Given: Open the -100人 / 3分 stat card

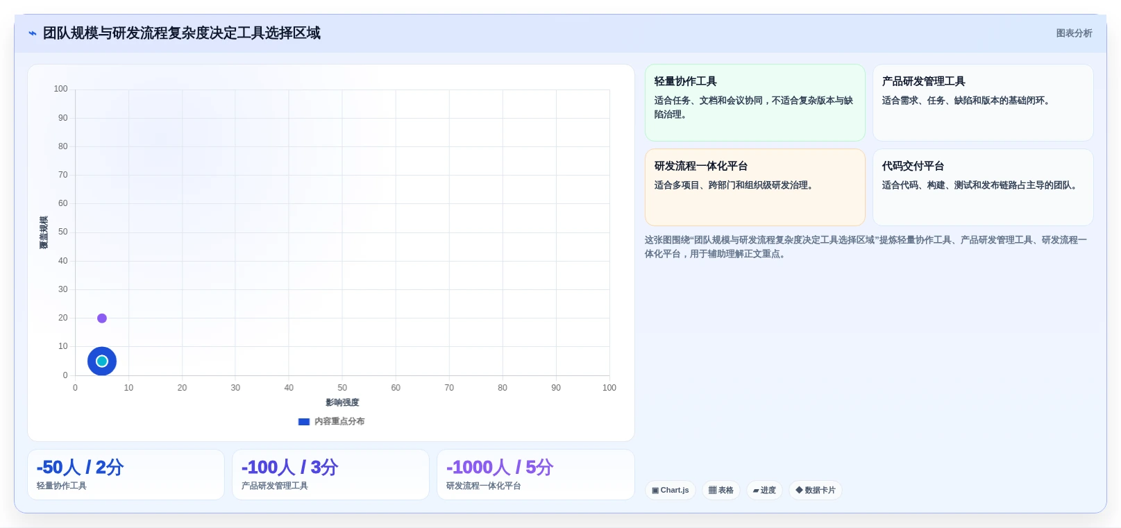Looking at the screenshot, I should (x=330, y=475).
